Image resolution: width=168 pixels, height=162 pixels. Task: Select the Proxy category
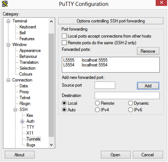coord(24,92)
